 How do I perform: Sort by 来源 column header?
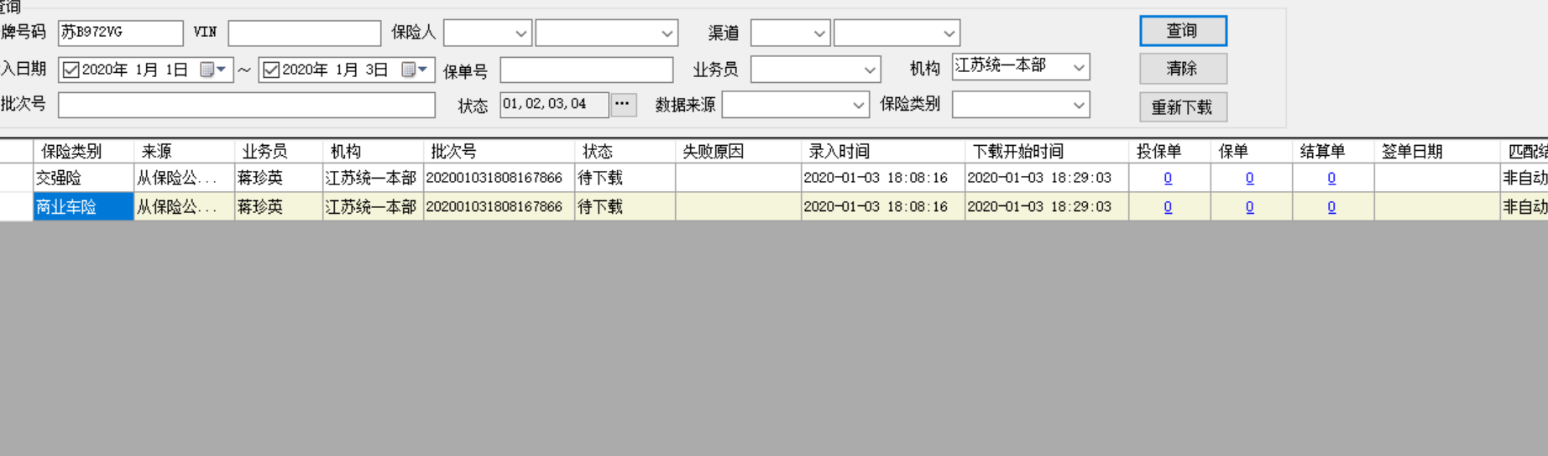tap(184, 151)
